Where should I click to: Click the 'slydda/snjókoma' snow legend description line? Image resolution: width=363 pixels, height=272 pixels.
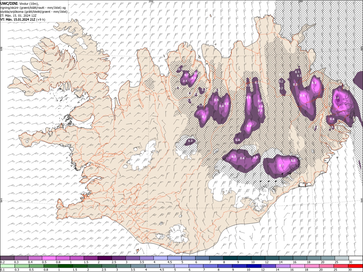coord(34,12)
